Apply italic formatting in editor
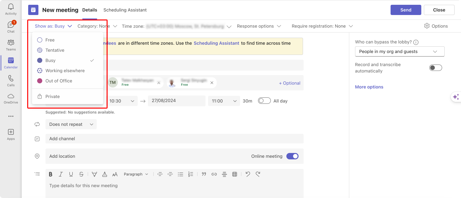Screen dimensions: 461x198 pyautogui.click(x=61, y=174)
